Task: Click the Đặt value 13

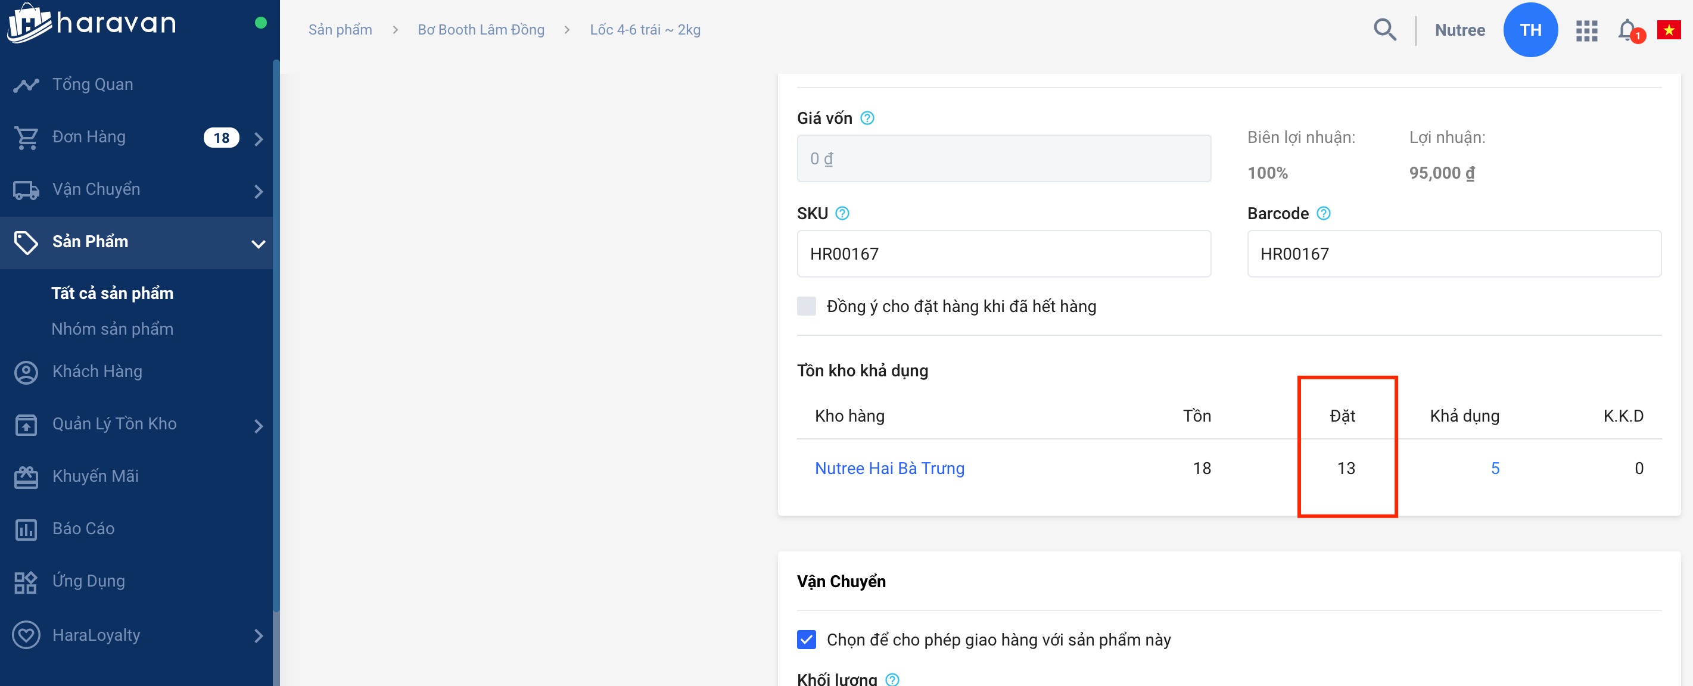Action: pos(1346,469)
